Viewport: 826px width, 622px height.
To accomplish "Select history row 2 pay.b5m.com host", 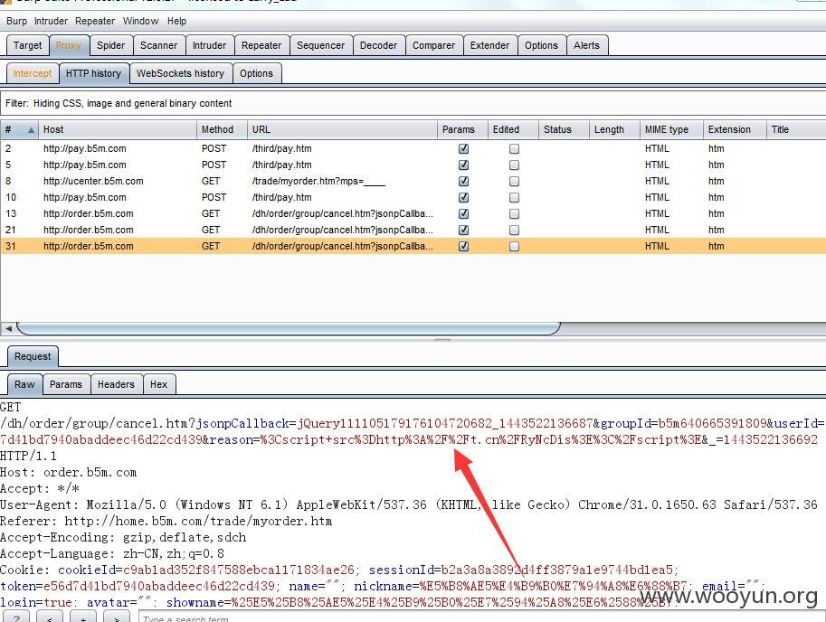I will point(85,148).
